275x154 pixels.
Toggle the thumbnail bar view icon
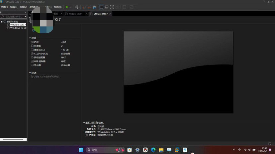click(x=107, y=7)
